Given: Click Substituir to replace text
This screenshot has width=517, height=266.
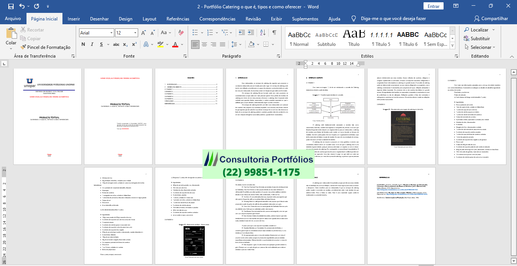Looking at the screenshot, I should tap(477, 39).
